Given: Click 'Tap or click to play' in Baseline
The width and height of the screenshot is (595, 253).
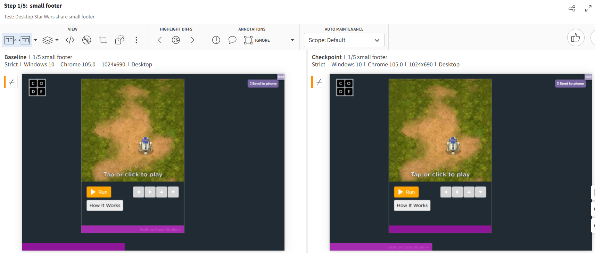Looking at the screenshot, I should click(x=133, y=174).
